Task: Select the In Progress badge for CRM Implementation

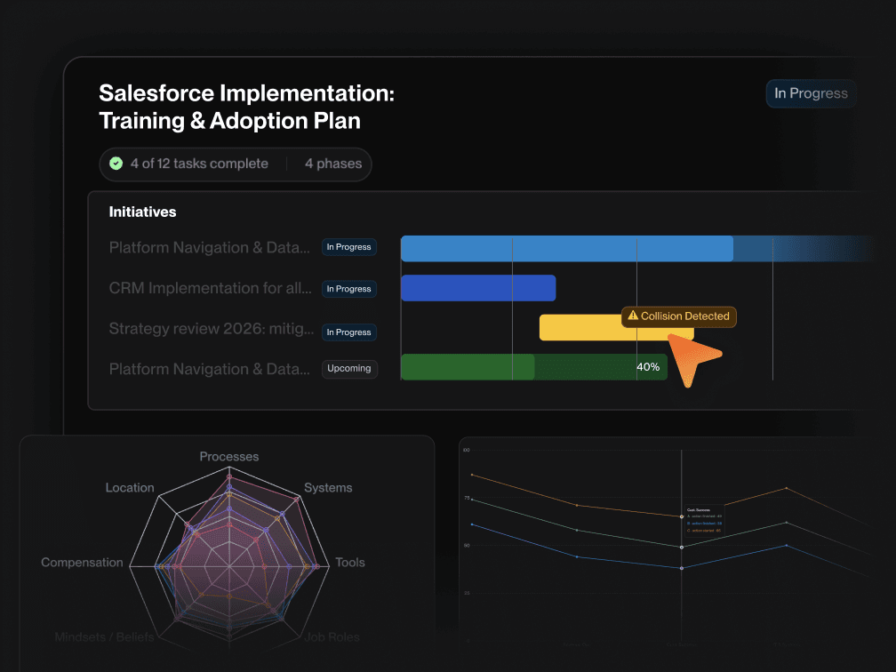Action: click(x=348, y=289)
